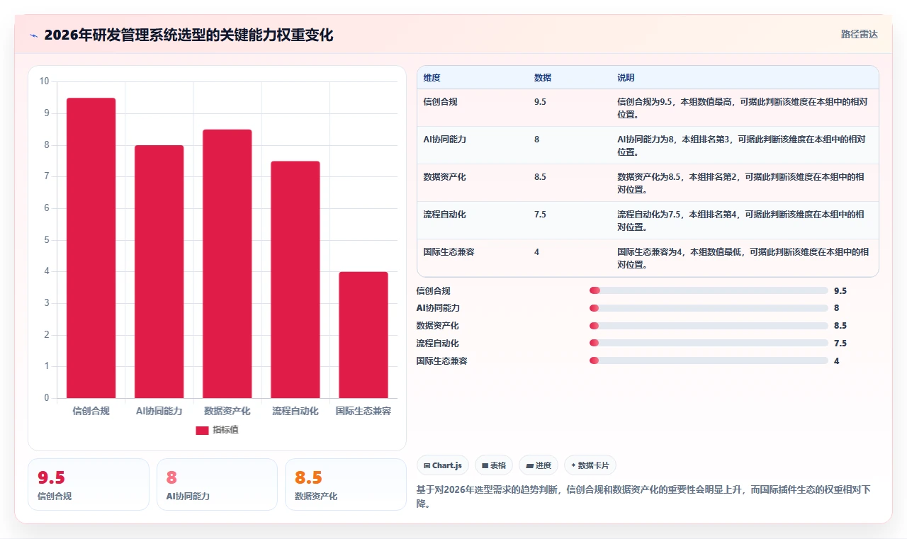This screenshot has height=539, width=907.
Task: Click the 信创合规 bar in chart
Action: click(91, 248)
